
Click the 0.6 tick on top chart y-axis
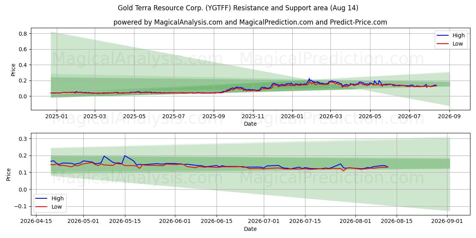[23, 49]
